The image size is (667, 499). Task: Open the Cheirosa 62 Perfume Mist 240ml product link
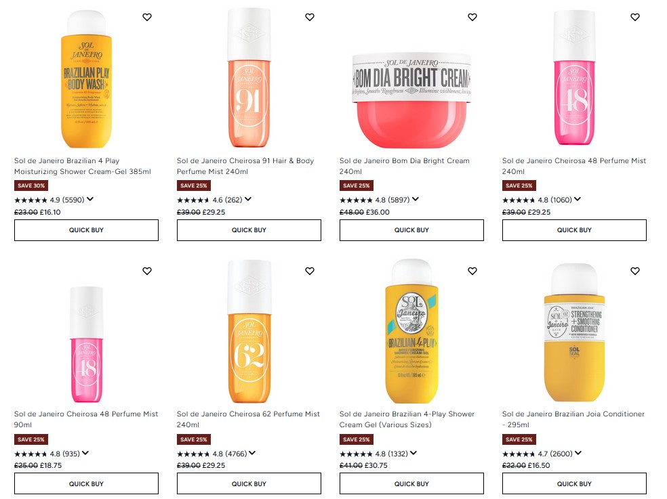248,419
